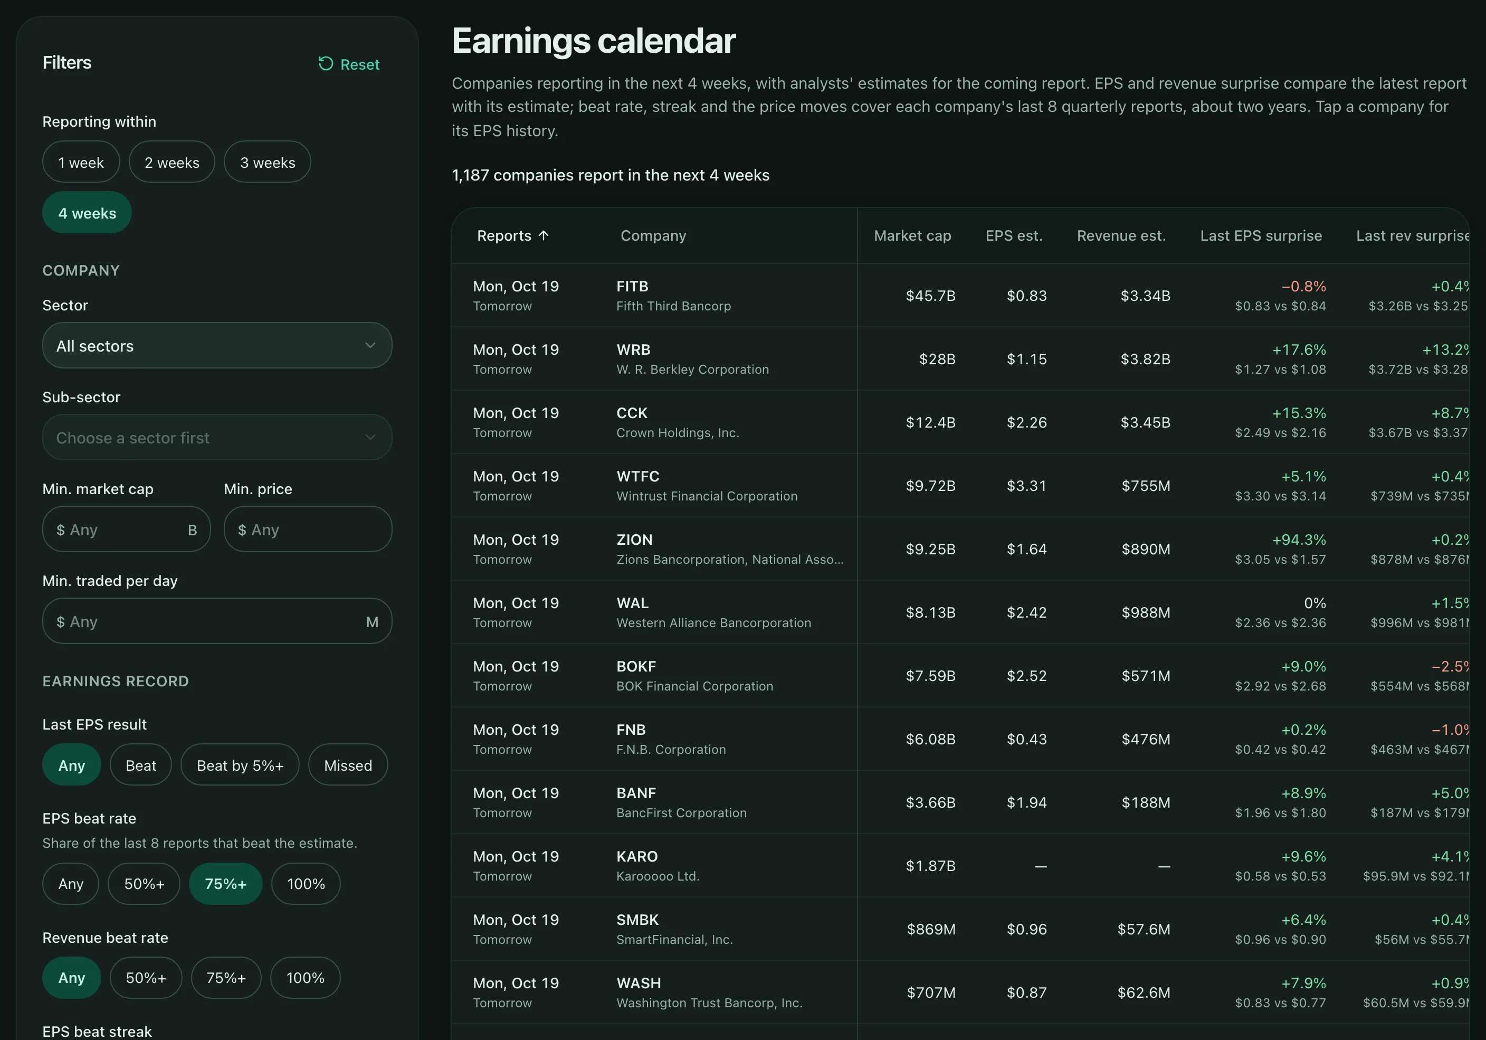Image resolution: width=1486 pixels, height=1040 pixels.
Task: Choose Beat by 5%+ EPS result
Action: tap(240, 765)
